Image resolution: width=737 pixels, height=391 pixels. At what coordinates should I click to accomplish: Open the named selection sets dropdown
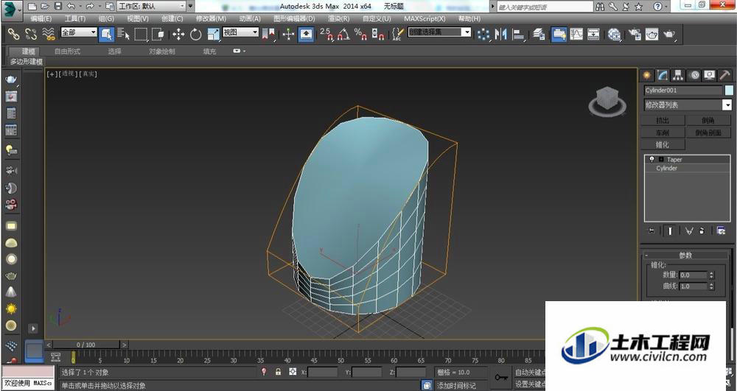click(x=439, y=32)
